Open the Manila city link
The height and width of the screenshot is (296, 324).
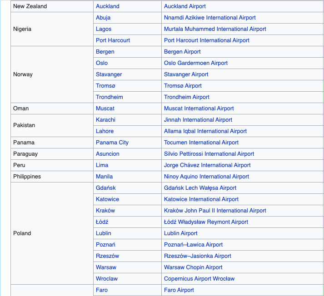pos(104,177)
